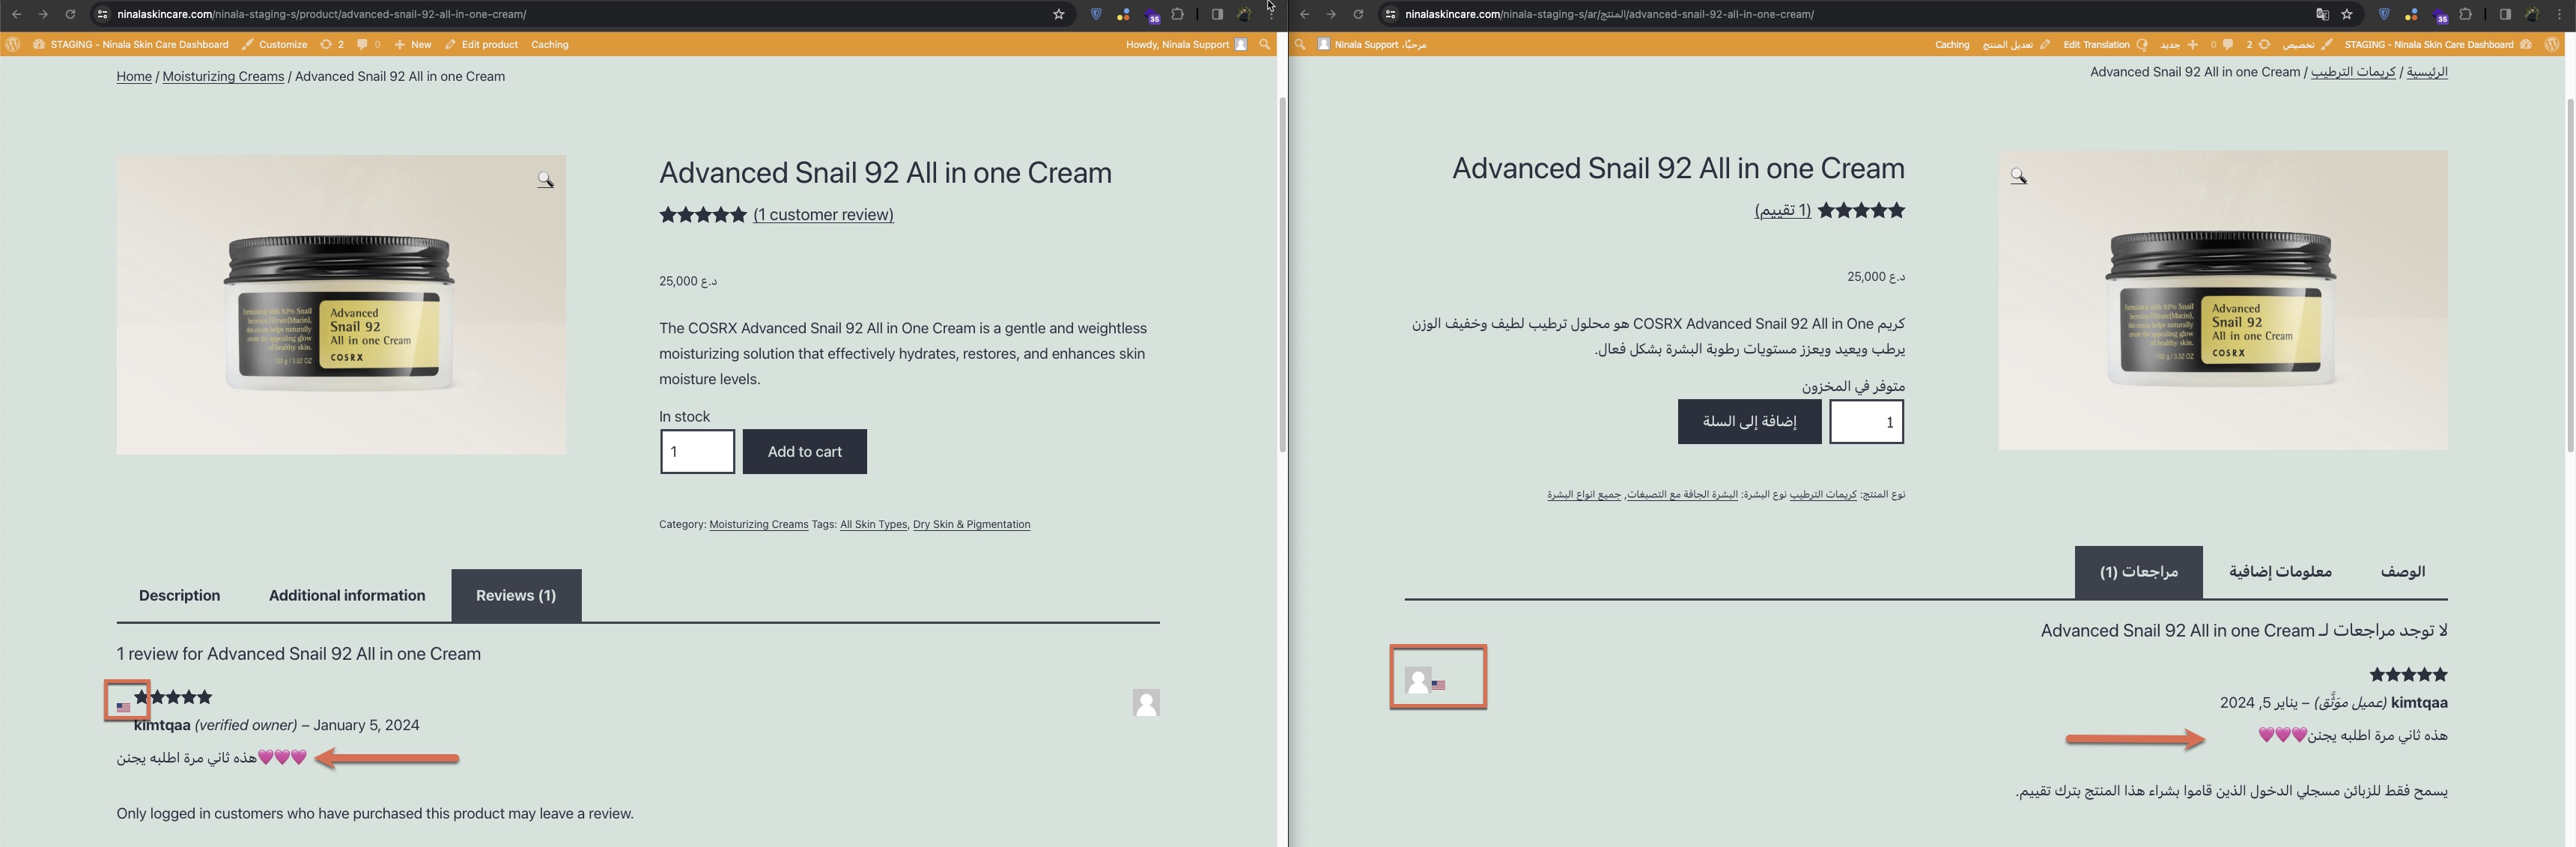
Task: Switch to the الوصف tab in Arabic page
Action: coord(2402,571)
